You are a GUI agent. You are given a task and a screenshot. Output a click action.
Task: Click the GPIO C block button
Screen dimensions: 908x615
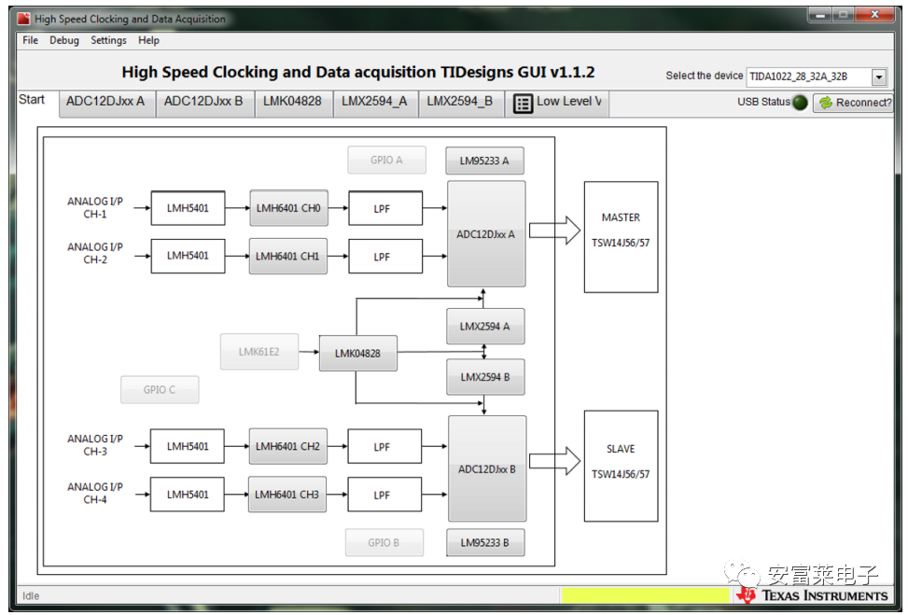click(160, 390)
